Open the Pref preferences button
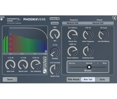Screen dimensions: 117x99 tap(2, 17)
